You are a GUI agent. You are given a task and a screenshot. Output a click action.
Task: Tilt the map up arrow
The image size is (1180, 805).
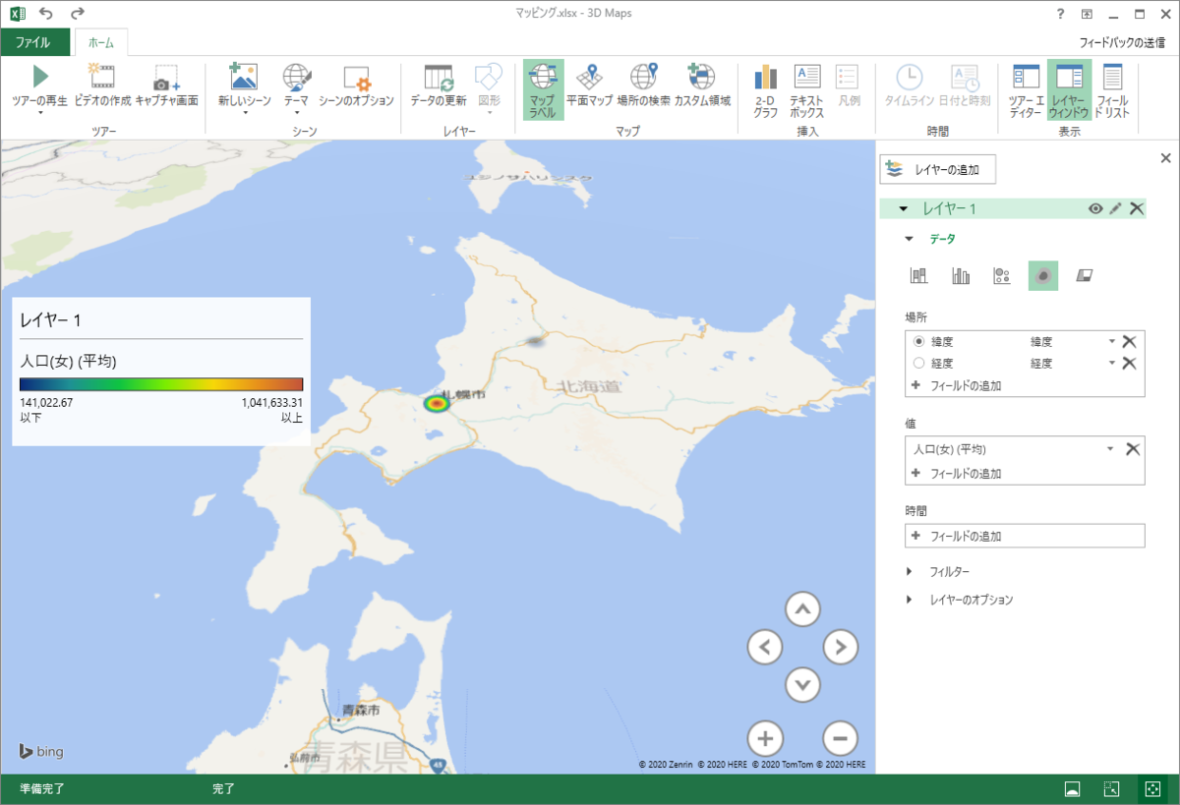pyautogui.click(x=803, y=609)
